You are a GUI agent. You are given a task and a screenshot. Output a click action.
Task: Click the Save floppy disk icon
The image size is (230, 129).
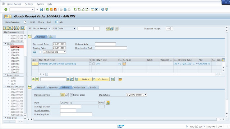point(41,9)
